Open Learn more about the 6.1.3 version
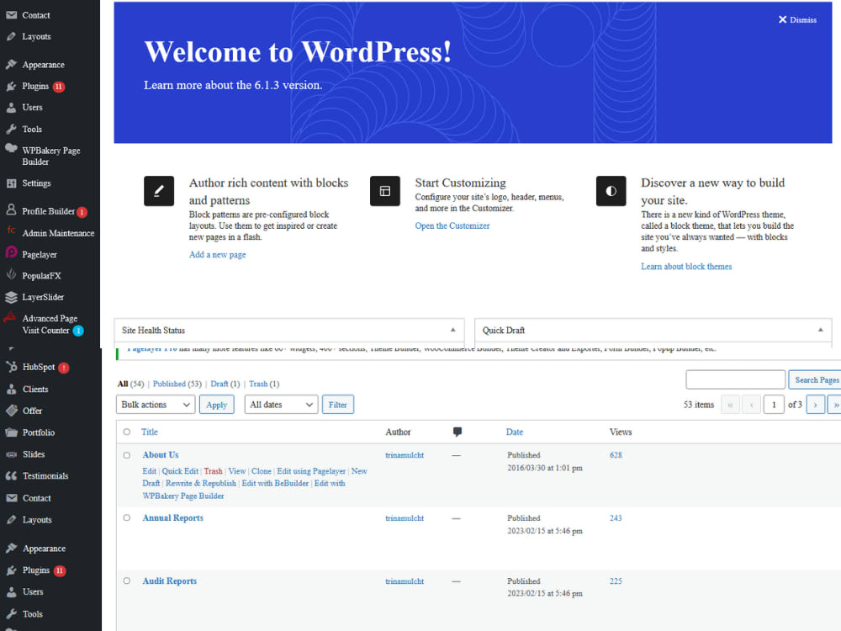The image size is (841, 631). [x=233, y=85]
